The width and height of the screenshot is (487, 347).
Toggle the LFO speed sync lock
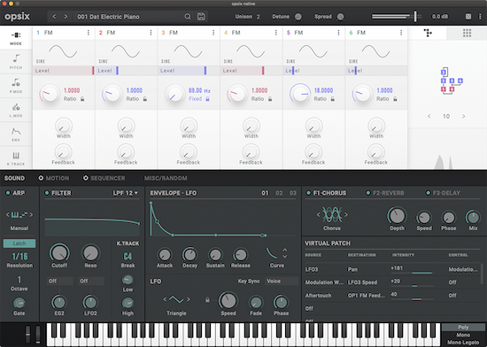pyautogui.click(x=207, y=300)
